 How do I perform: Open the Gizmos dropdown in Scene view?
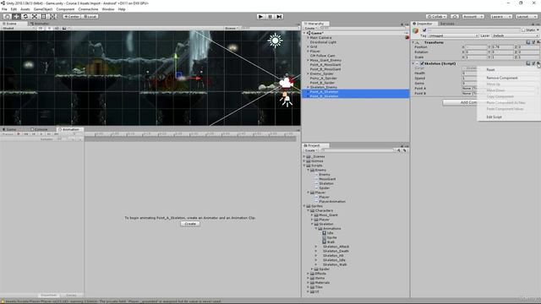[x=232, y=28]
